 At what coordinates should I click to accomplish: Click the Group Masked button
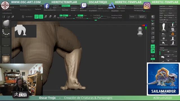95,11
